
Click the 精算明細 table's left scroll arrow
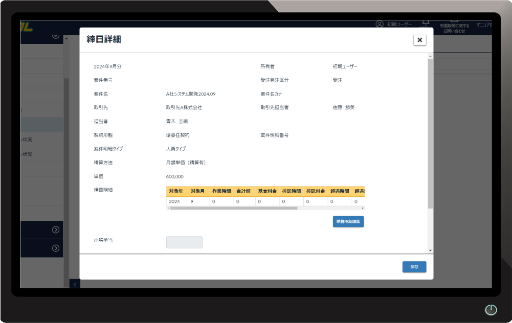[168, 209]
